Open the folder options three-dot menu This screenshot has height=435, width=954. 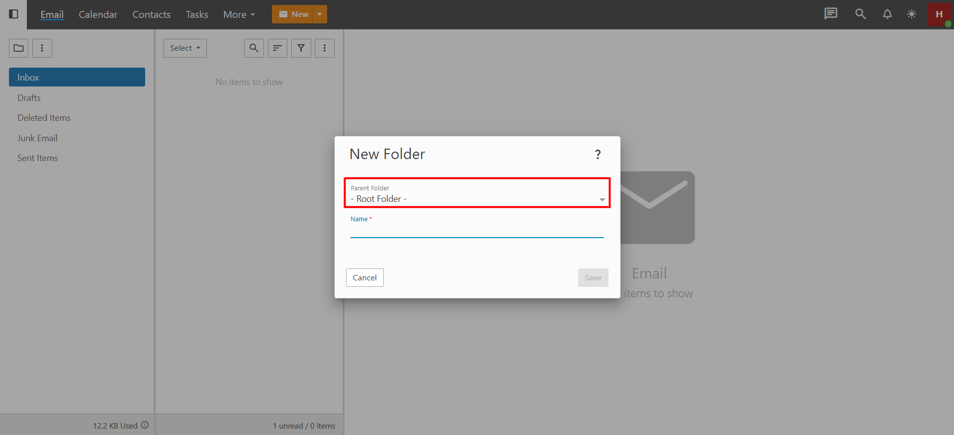click(42, 48)
